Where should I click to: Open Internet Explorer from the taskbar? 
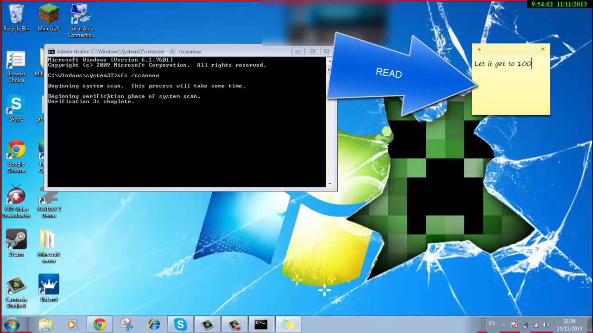click(153, 325)
